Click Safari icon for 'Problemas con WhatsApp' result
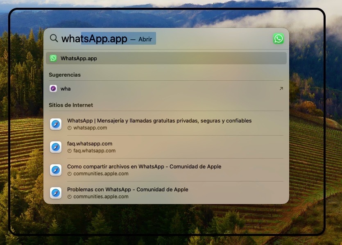Image resolution: width=342 pixels, height=245 pixels. [56, 193]
